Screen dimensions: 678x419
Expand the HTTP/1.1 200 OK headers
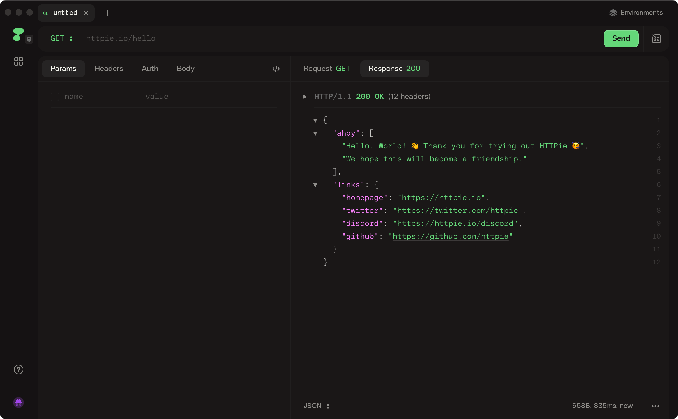click(x=305, y=97)
